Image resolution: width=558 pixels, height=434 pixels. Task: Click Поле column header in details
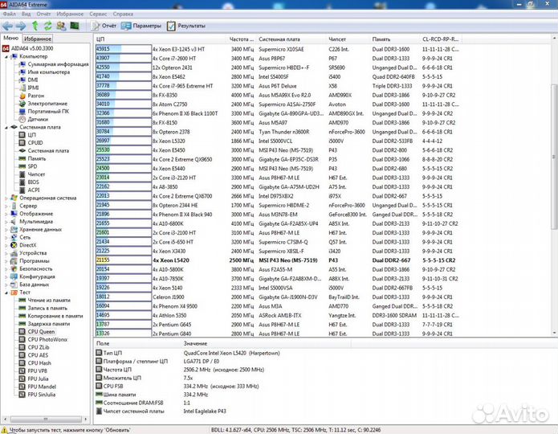138,343
